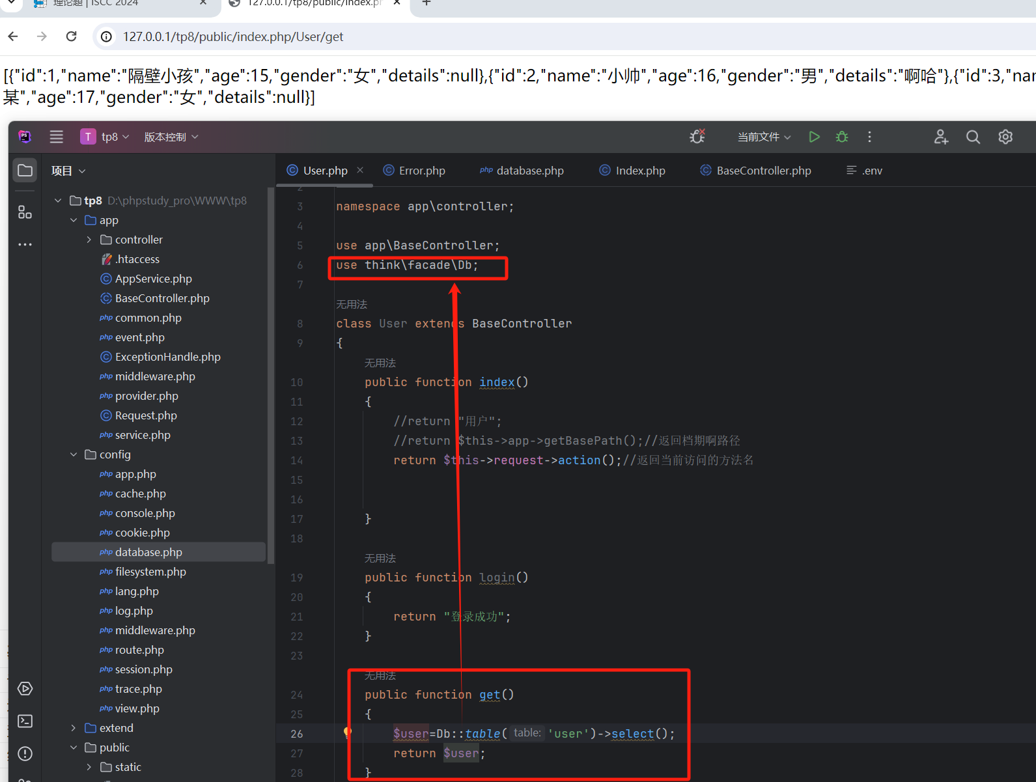Open the more actions vertical dots menu

click(869, 137)
